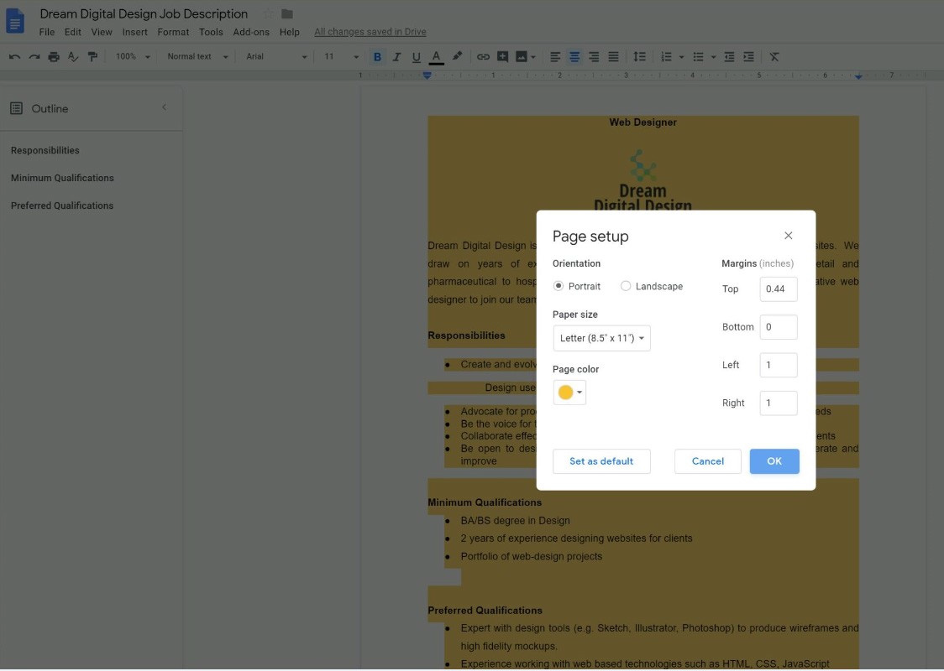Open the Add-ons menu

point(251,32)
